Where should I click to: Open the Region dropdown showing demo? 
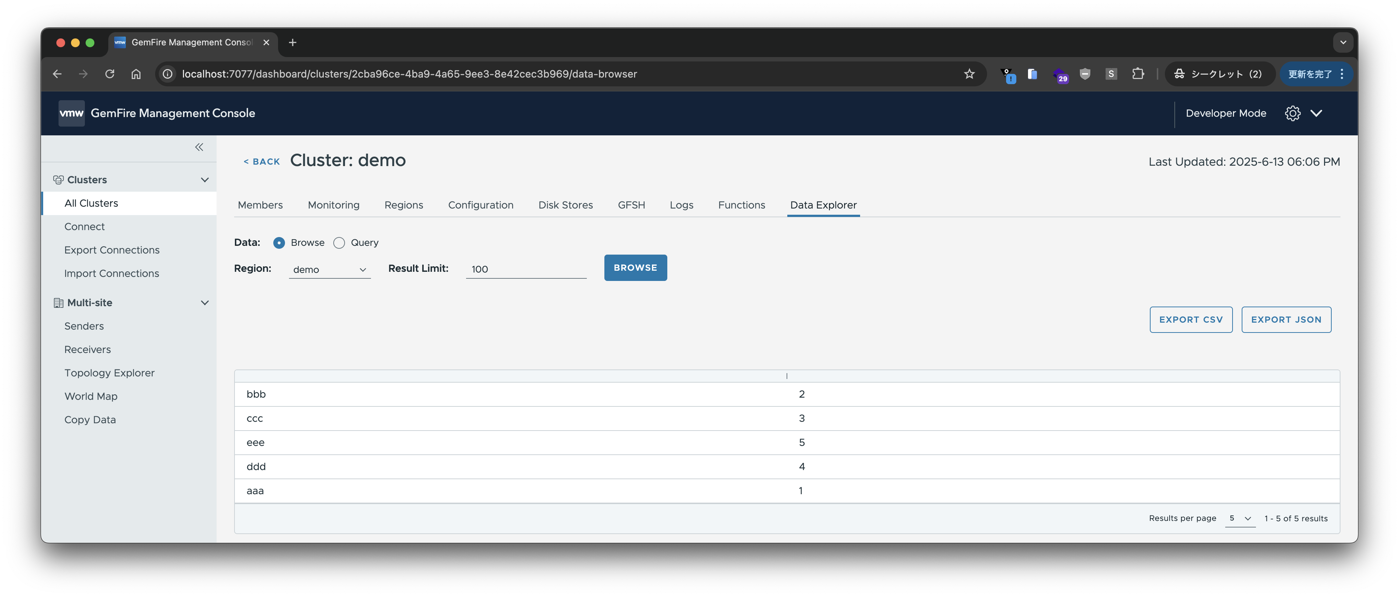pyautogui.click(x=329, y=270)
